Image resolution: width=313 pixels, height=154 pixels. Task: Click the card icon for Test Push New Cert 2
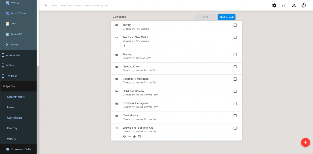coord(116,37)
